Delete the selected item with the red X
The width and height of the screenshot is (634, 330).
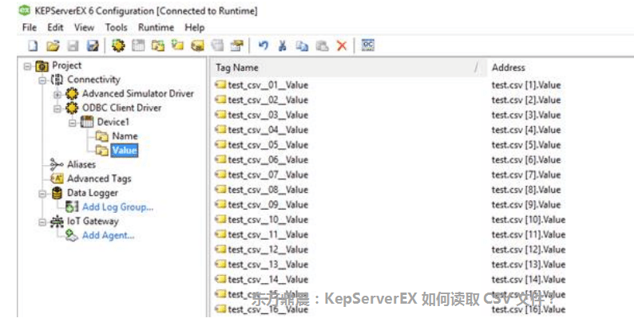coord(342,45)
